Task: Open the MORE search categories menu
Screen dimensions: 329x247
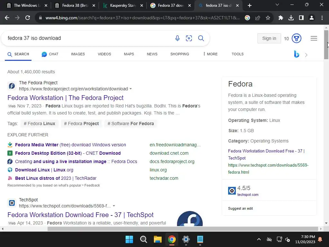Action: tap(210, 54)
